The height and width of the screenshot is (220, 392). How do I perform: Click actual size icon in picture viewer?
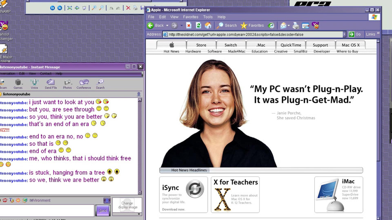pos(77,8)
